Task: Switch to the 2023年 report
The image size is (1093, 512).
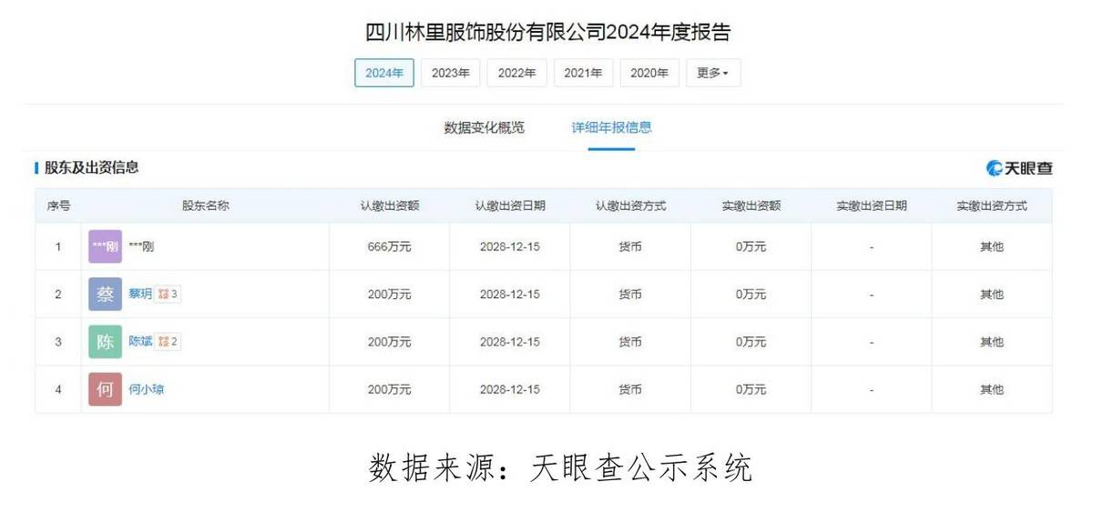Action: tap(451, 73)
